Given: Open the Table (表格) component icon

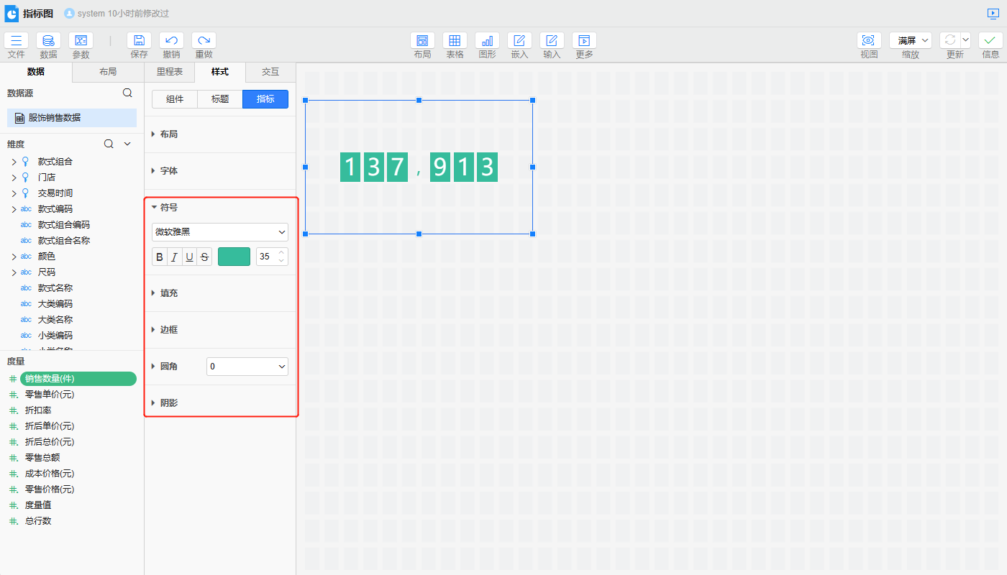Looking at the screenshot, I should click(455, 41).
